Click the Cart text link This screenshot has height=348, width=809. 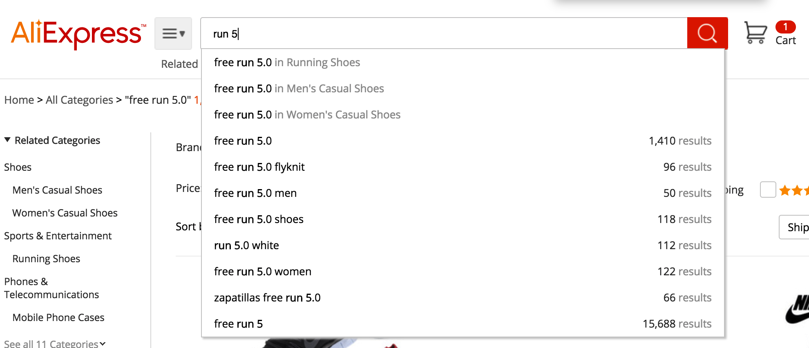(x=786, y=40)
